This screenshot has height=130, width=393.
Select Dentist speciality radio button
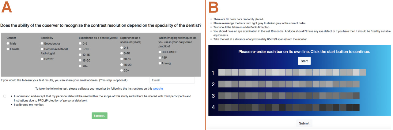[42, 59]
